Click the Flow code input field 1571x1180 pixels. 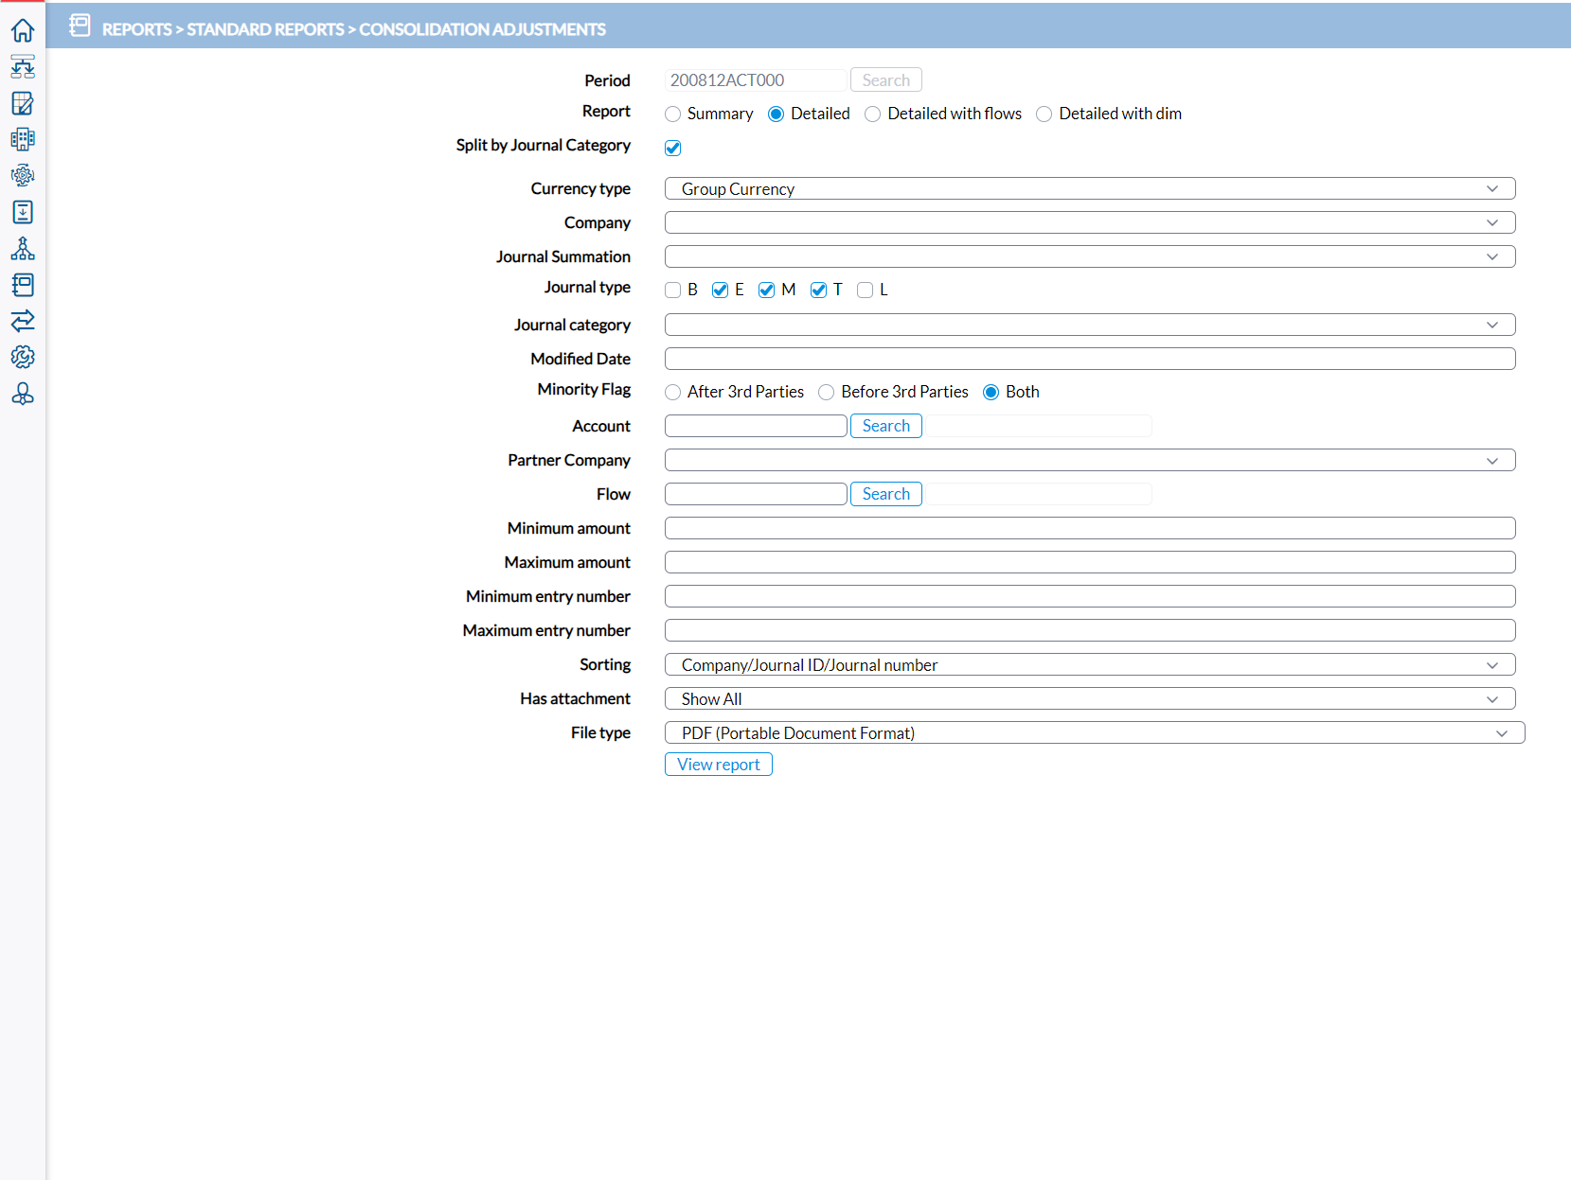click(x=756, y=494)
